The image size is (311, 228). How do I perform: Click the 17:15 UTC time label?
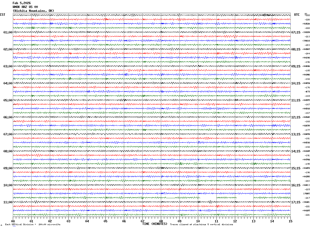tap(296, 202)
